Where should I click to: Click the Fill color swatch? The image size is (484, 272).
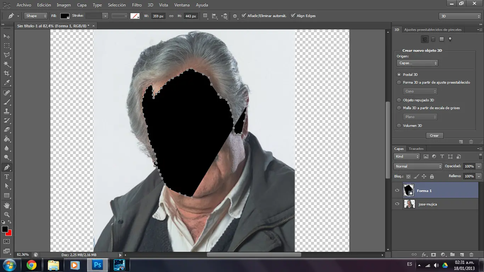(x=64, y=16)
